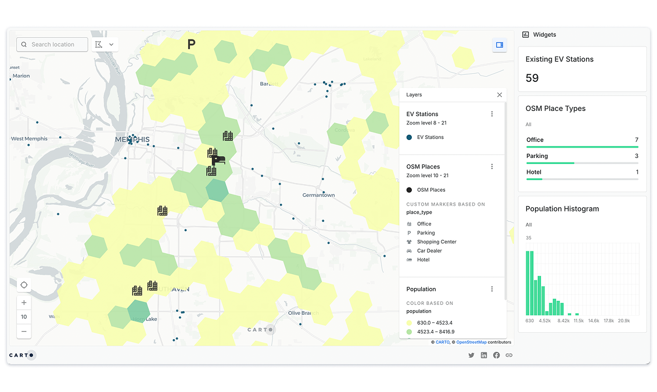Close the Layers panel
This screenshot has width=657, height=392.
click(x=499, y=94)
